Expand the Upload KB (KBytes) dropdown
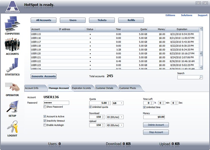 (115, 125)
